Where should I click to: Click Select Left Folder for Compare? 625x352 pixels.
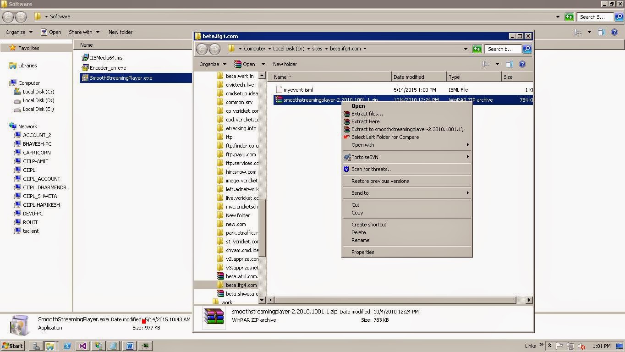pos(385,137)
